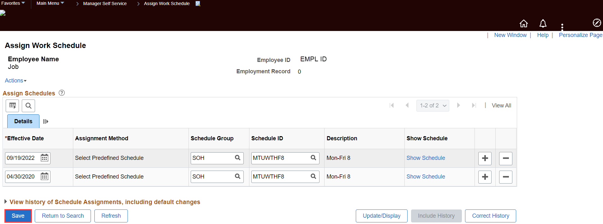The image size is (603, 224).
Task: Open the Notifications bell icon
Action: tap(543, 23)
